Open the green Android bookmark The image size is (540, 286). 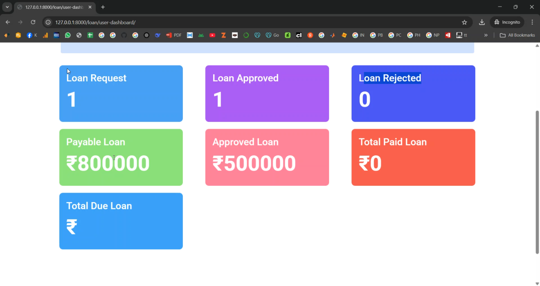click(201, 35)
